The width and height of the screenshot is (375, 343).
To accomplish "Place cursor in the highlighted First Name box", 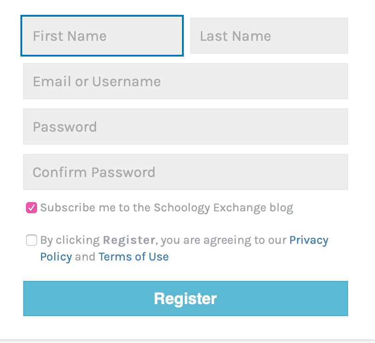I will [102, 36].
